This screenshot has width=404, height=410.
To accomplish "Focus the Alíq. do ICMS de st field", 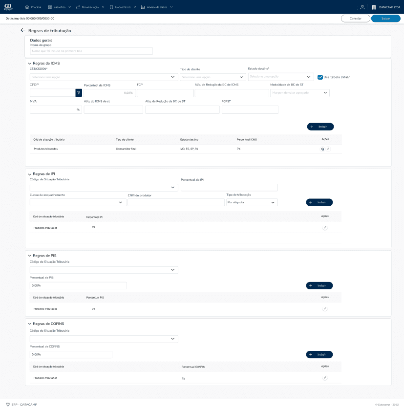I will (113, 110).
